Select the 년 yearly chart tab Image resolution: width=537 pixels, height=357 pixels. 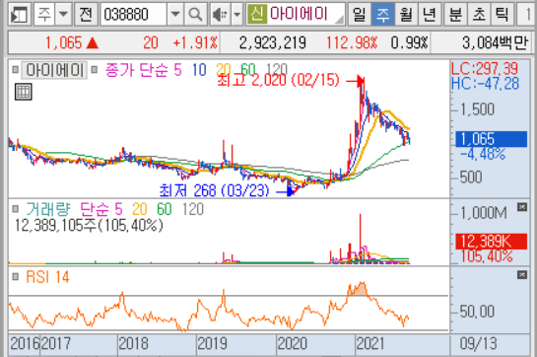click(x=430, y=15)
